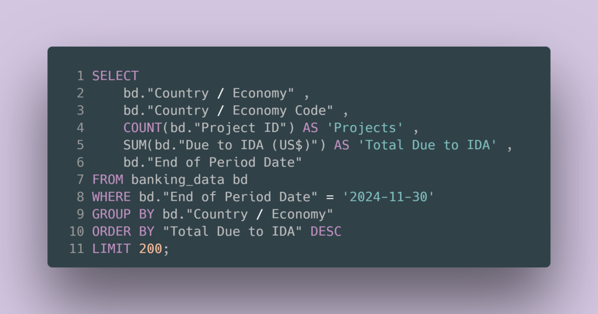The height and width of the screenshot is (314, 598).
Task: Click the ORDER BY keywords
Action: pos(123,232)
